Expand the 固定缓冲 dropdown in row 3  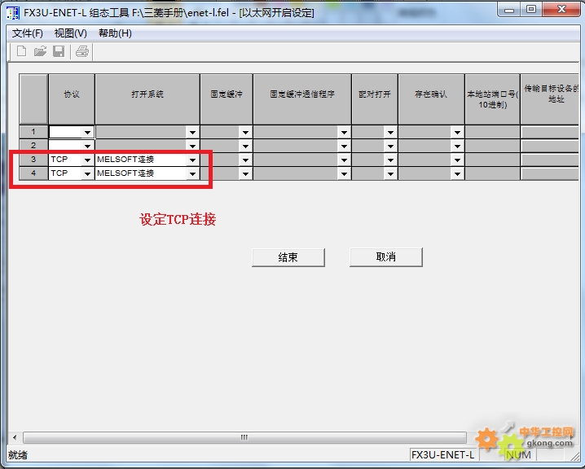(245, 160)
